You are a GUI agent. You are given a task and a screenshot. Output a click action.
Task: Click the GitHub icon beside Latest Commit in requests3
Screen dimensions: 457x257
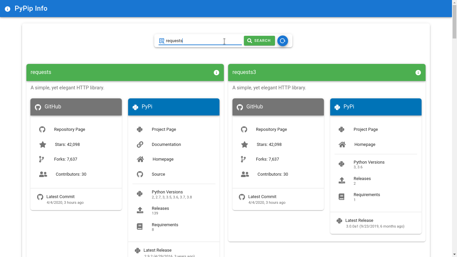(x=242, y=197)
